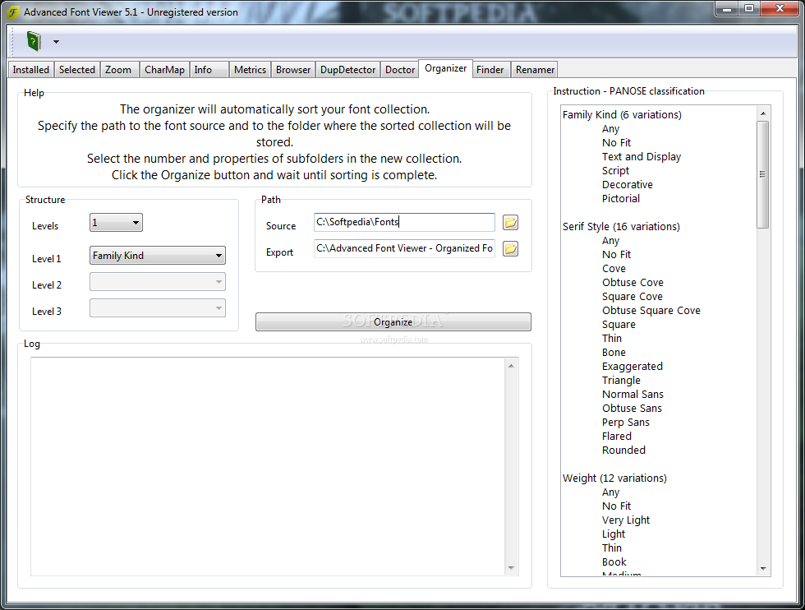Switch to the Doctor tab

coord(400,69)
